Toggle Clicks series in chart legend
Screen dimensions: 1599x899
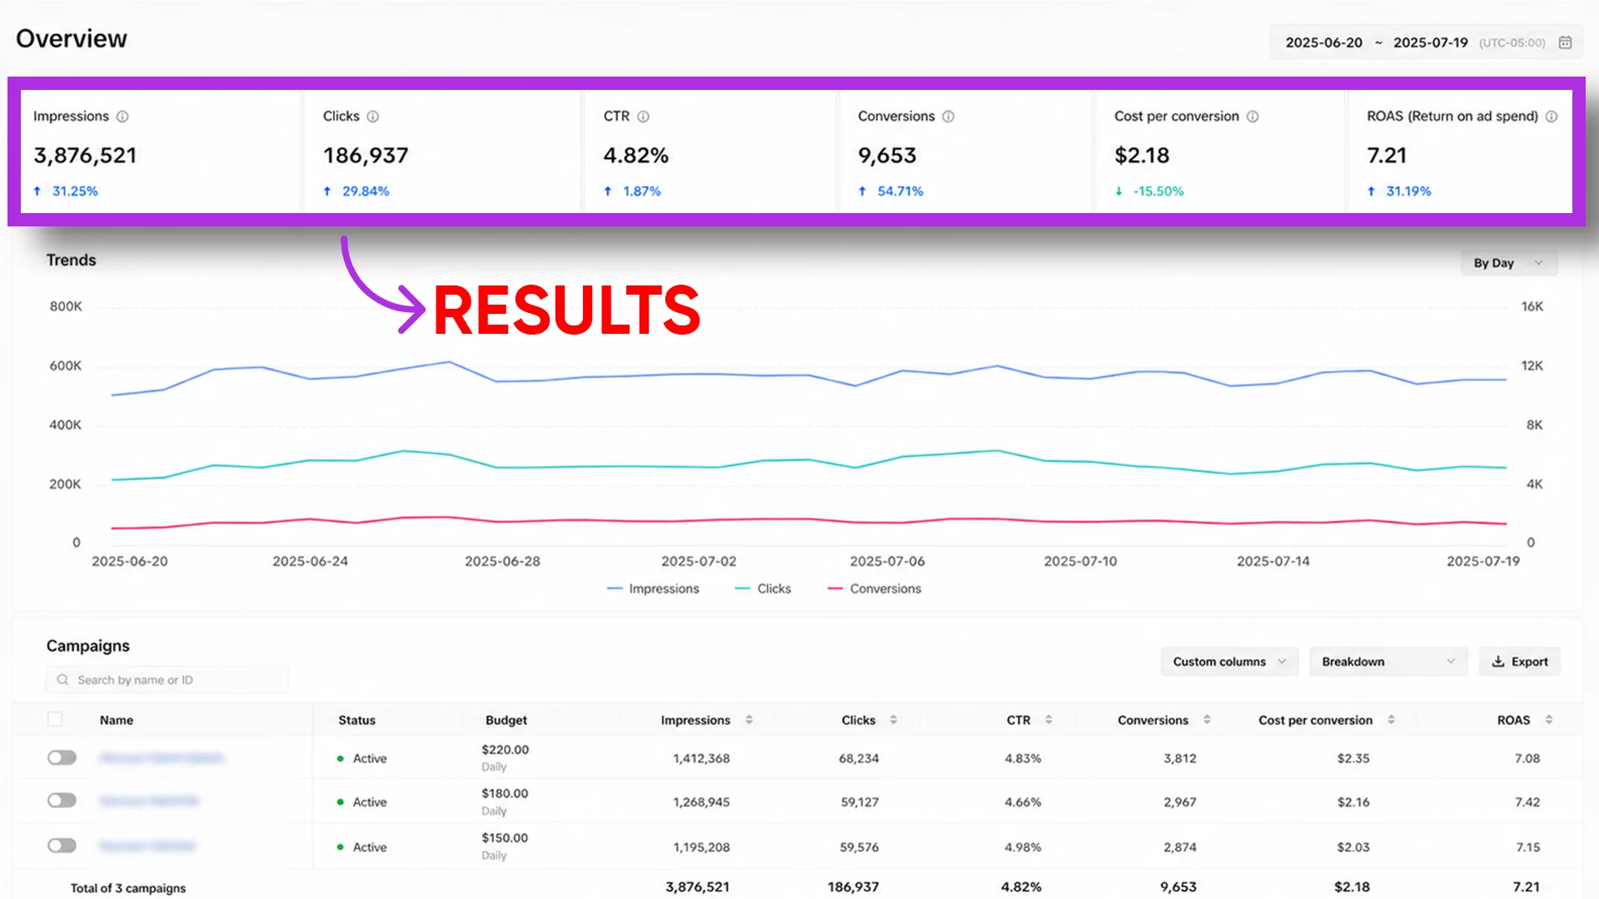click(763, 589)
